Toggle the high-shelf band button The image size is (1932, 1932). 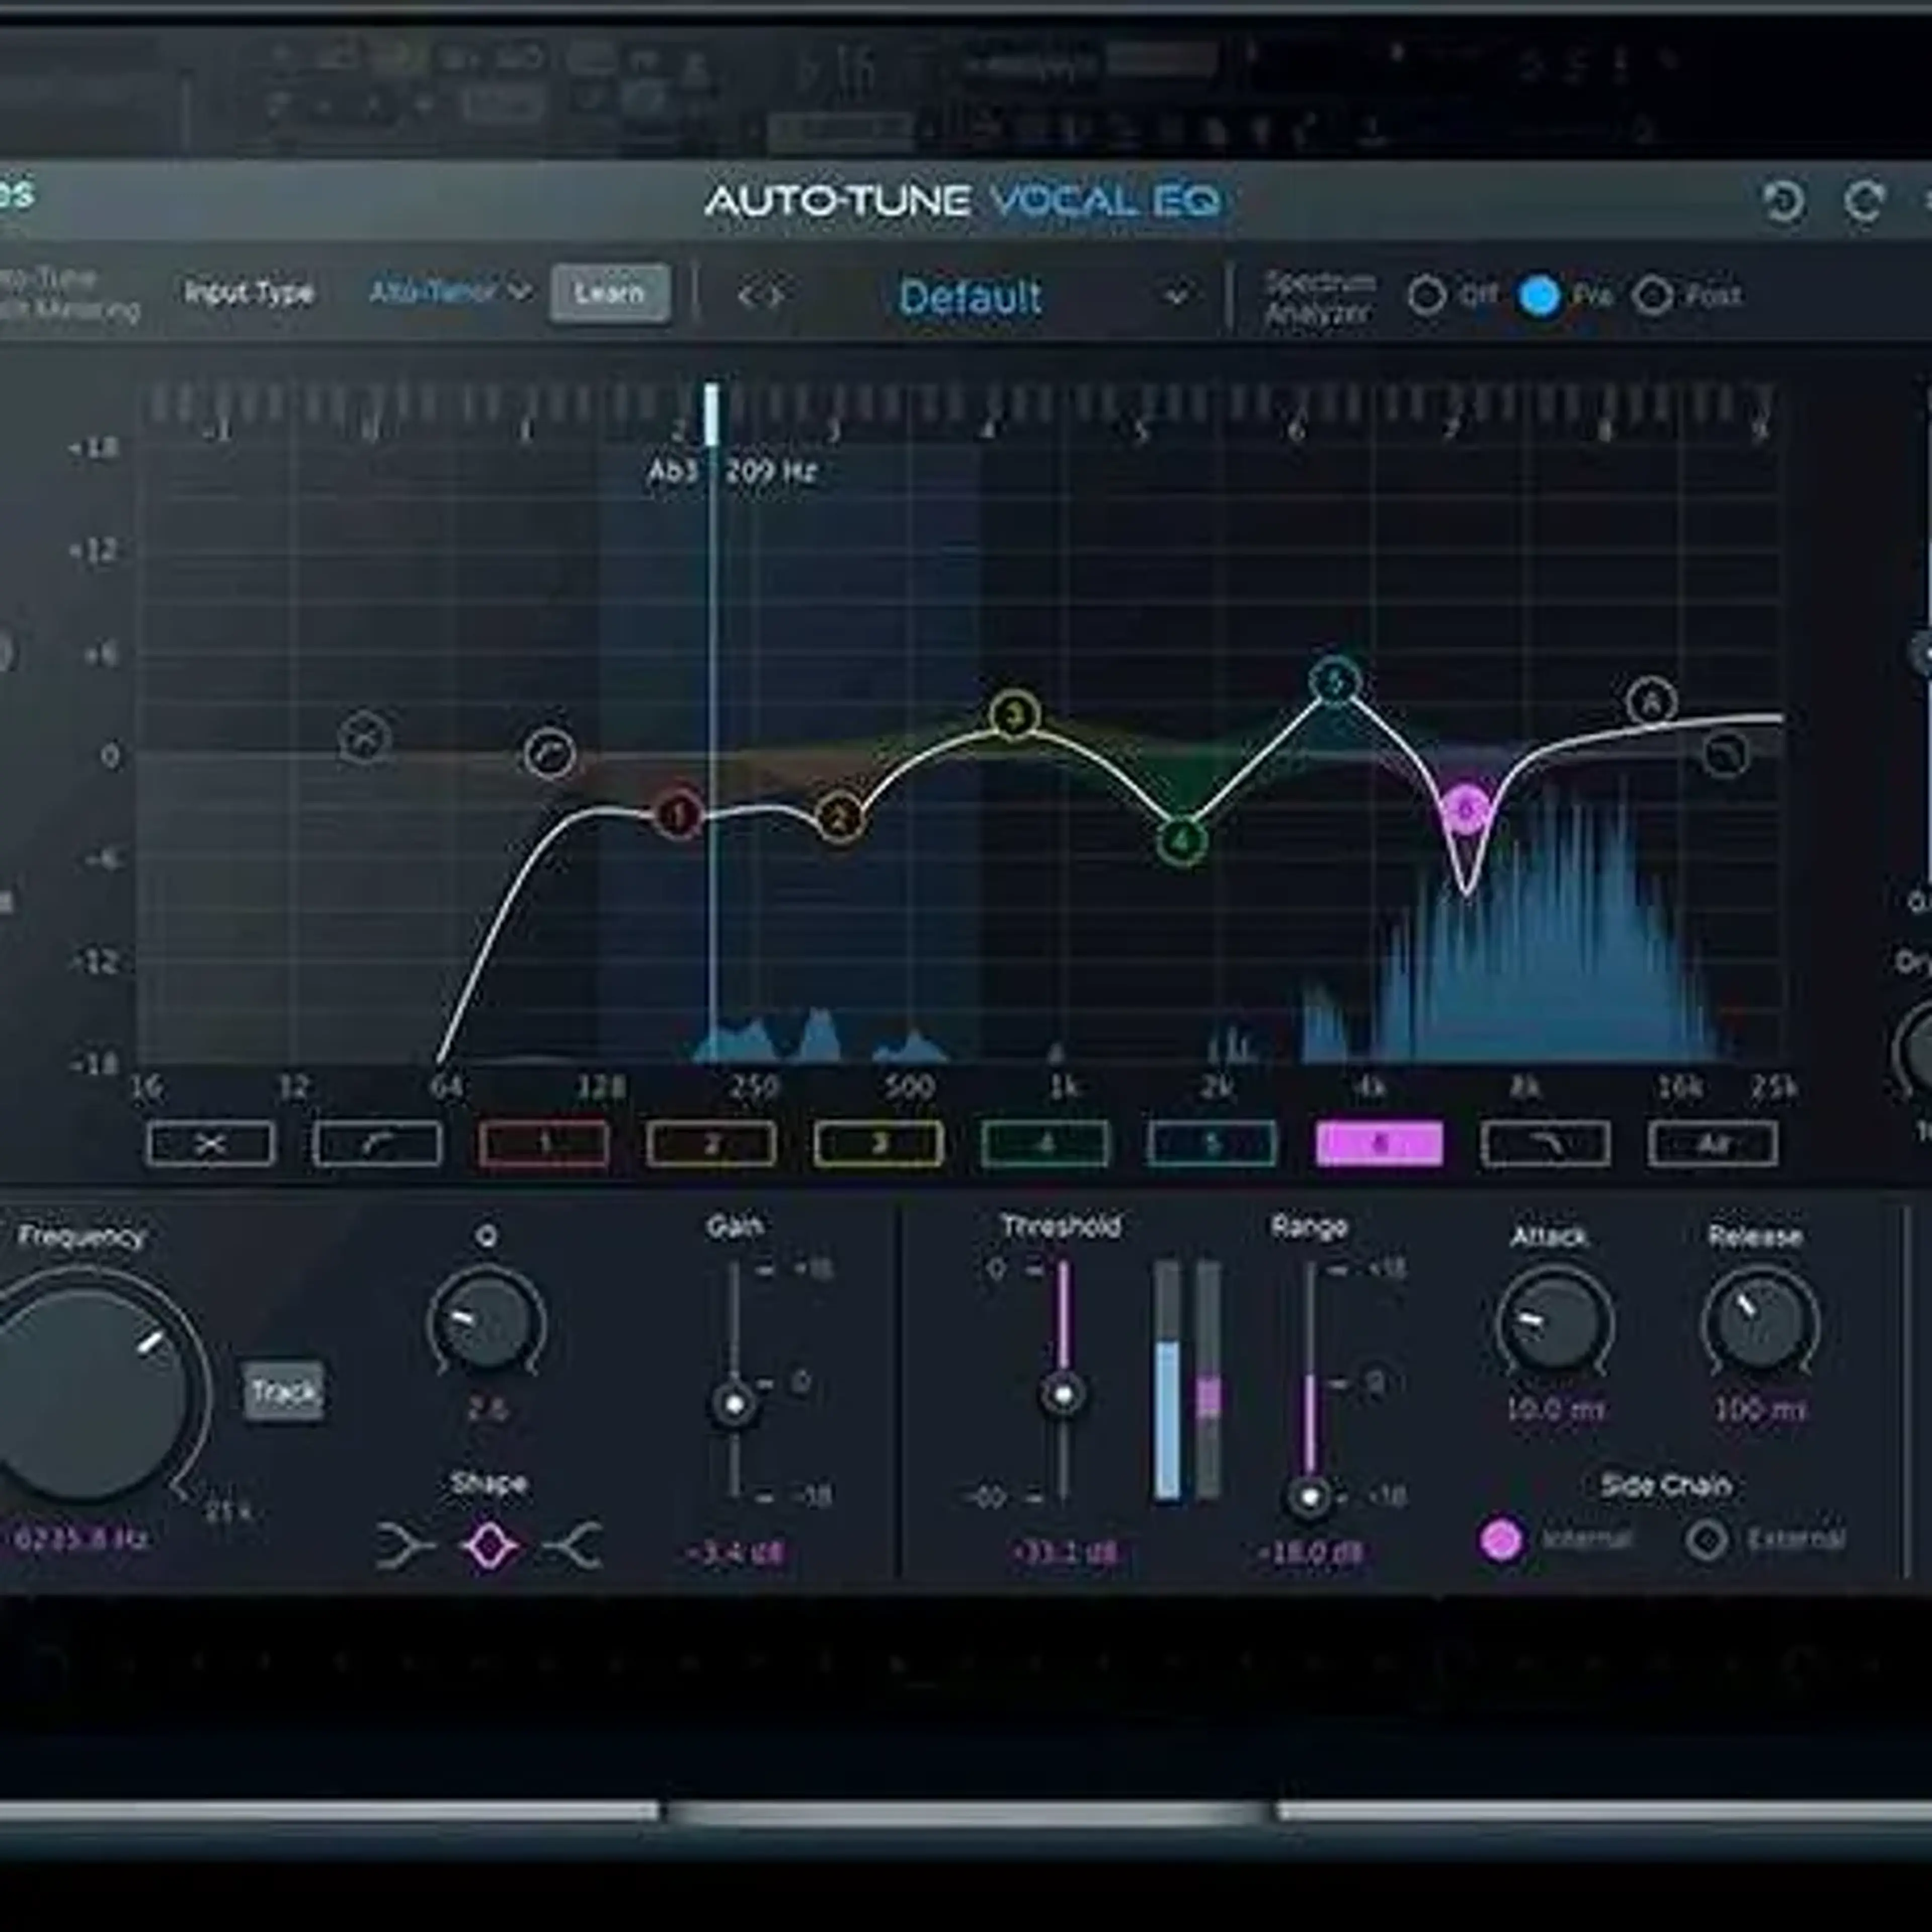(1546, 1143)
